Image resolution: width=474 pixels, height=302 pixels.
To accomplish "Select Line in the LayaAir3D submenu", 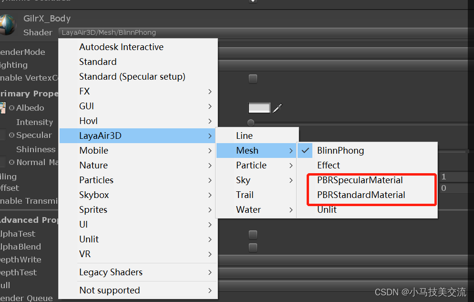I will pos(257,136).
